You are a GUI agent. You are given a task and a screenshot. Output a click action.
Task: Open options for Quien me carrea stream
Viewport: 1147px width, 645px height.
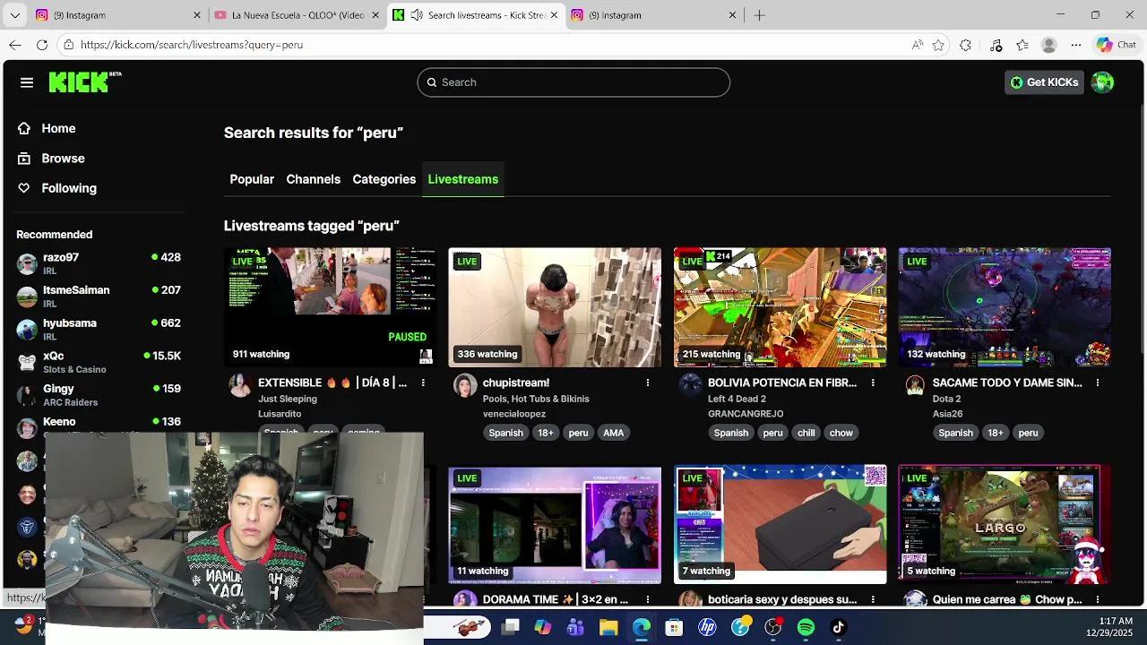pos(1098,599)
